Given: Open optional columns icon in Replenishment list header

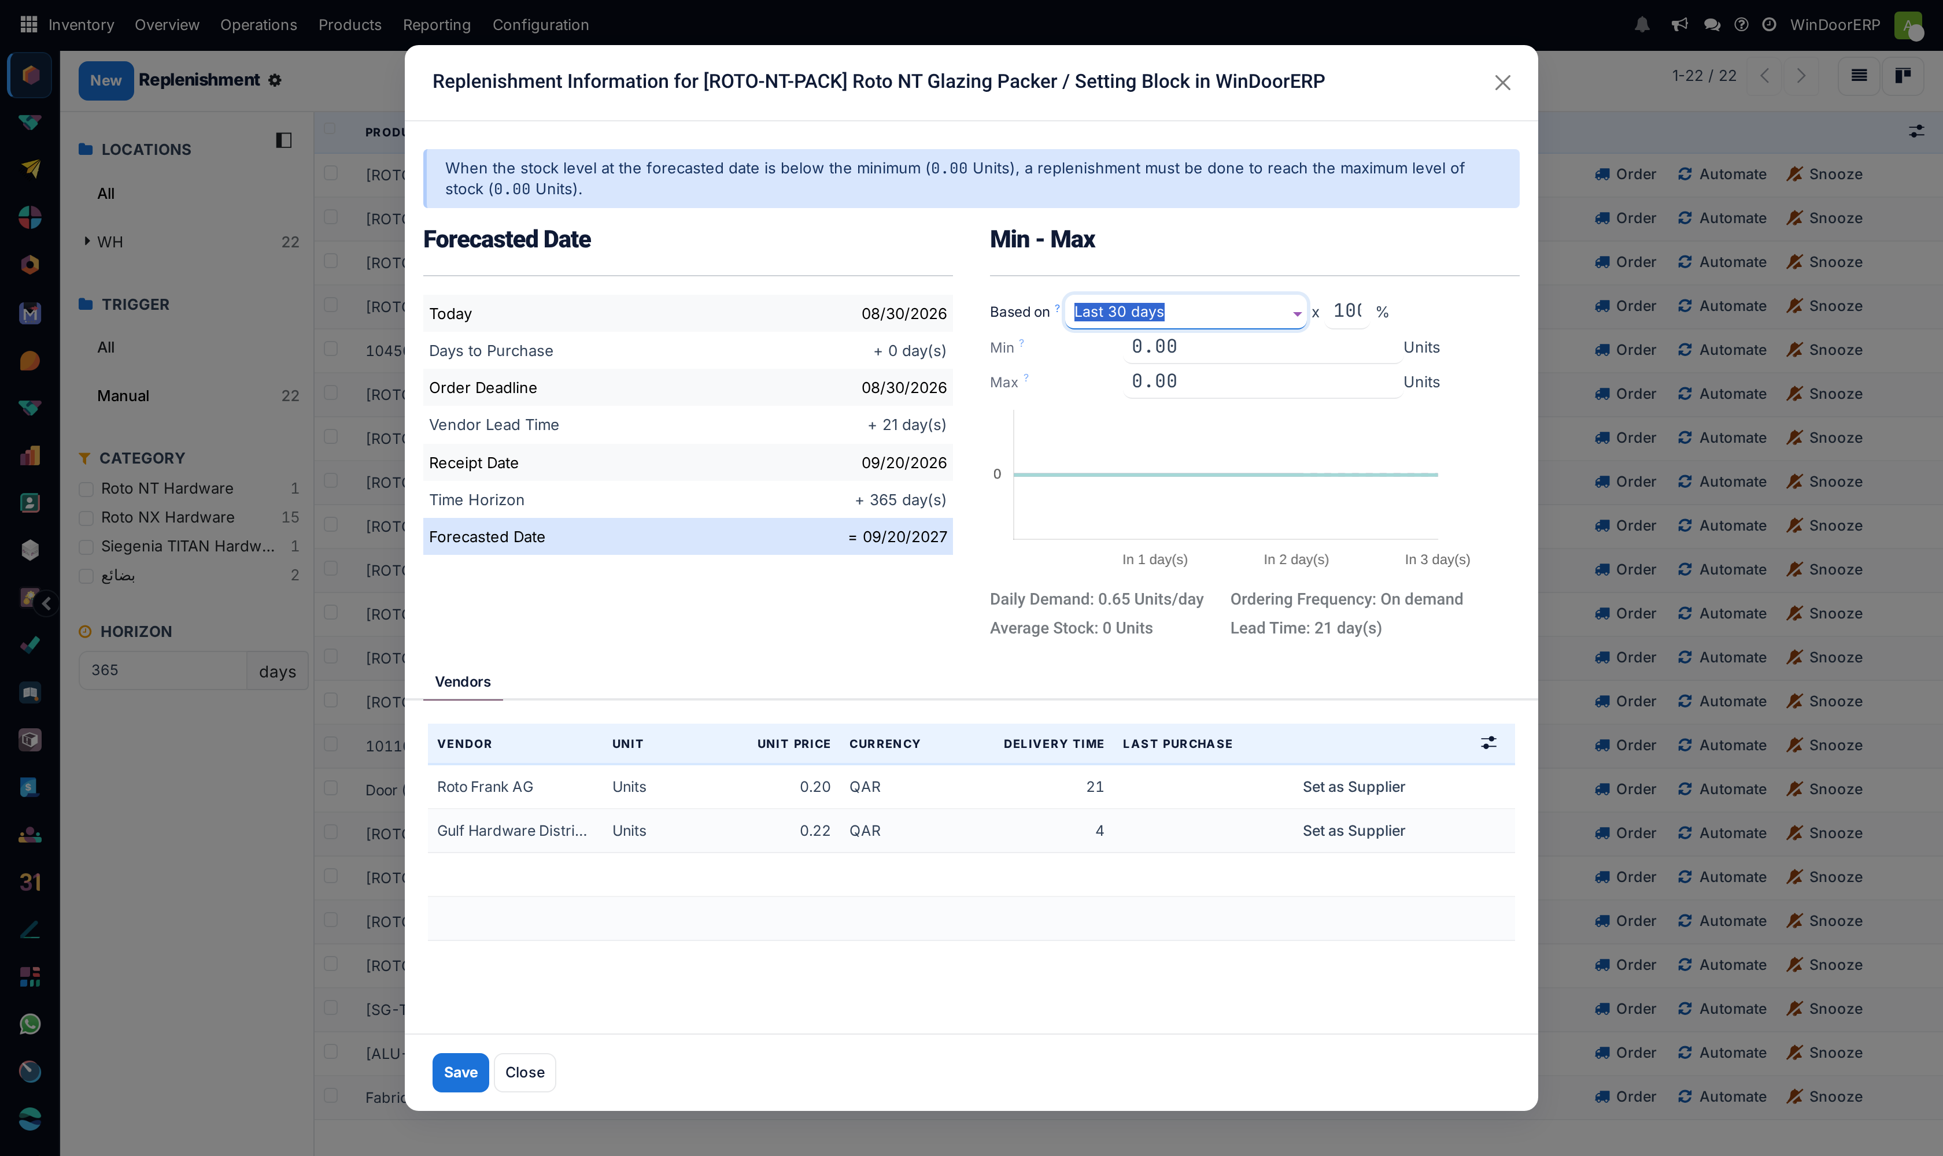Looking at the screenshot, I should click(1916, 132).
